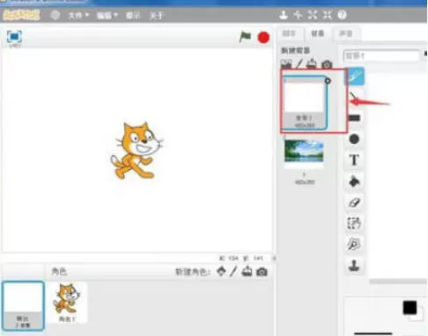Upload sprite from file
The height and width of the screenshot is (336, 428).
point(247,272)
